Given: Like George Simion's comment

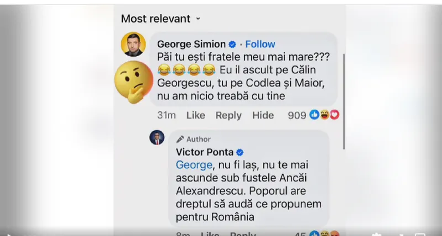Looking at the screenshot, I should 196,115.
